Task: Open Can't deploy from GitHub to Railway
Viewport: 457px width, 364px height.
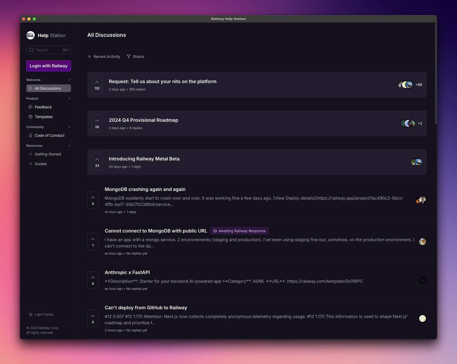Action: coord(146,308)
